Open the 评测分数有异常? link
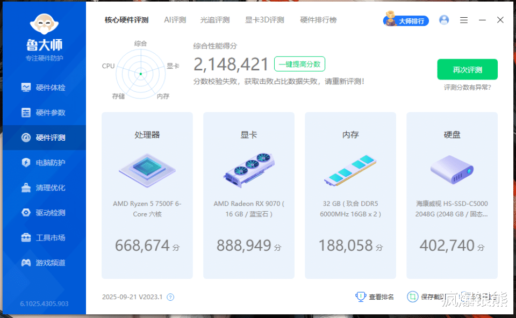The image size is (516, 318). 467,88
